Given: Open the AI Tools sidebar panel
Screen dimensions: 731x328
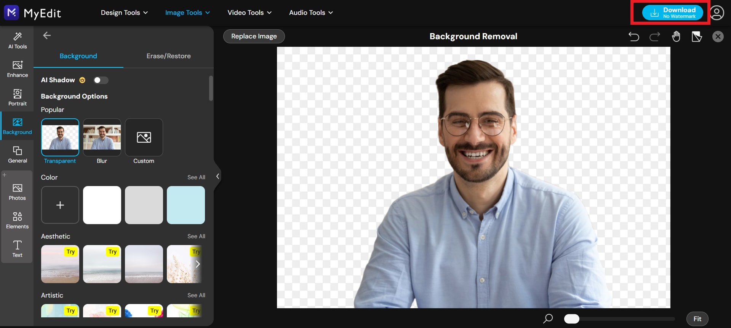Looking at the screenshot, I should click(18, 41).
